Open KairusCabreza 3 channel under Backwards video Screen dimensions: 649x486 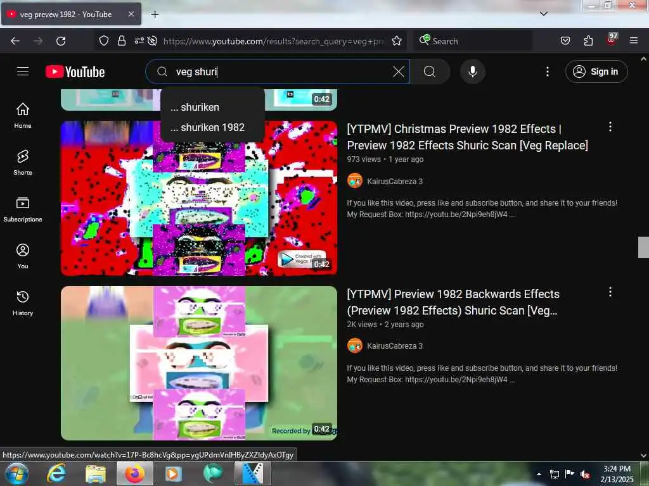pyautogui.click(x=394, y=346)
